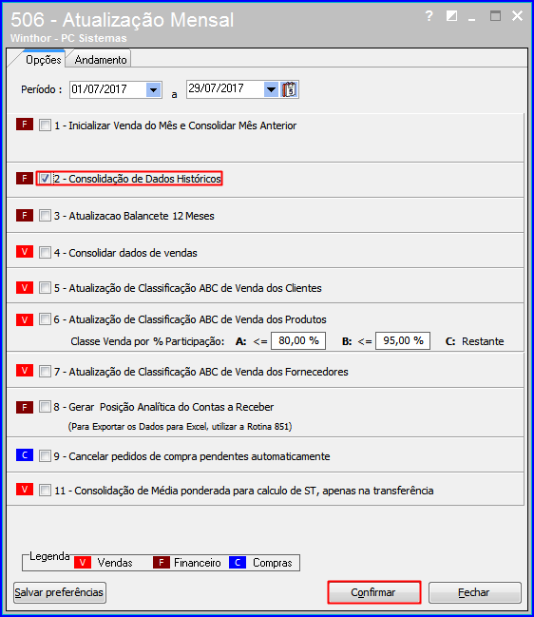Click the window resize icon near help
Screen dimensions: 534x617
click(x=451, y=16)
